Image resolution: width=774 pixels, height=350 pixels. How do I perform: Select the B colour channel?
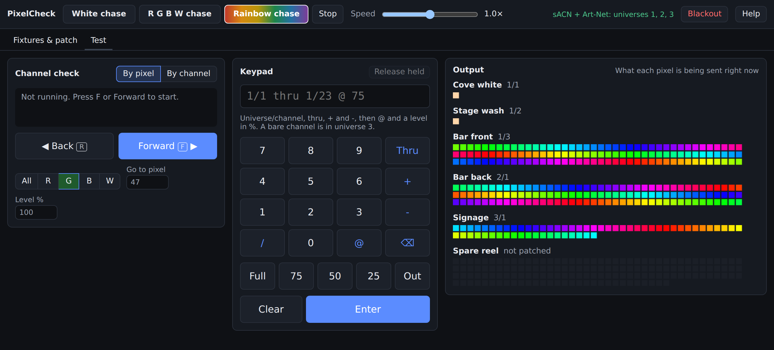89,181
